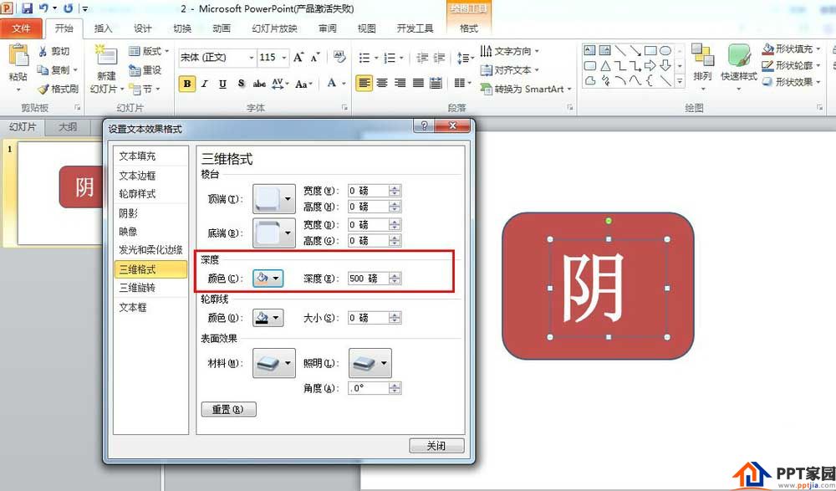This screenshot has height=491, width=836.
Task: Click the Paste (粘贴) icon
Action: [x=18, y=56]
